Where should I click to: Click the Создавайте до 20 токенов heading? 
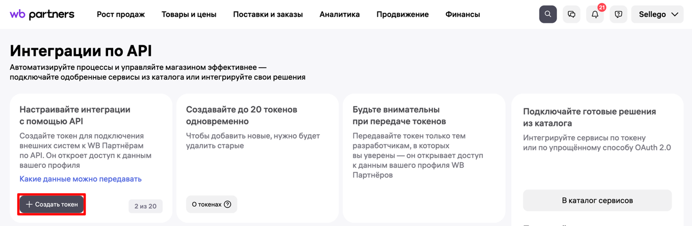point(241,115)
